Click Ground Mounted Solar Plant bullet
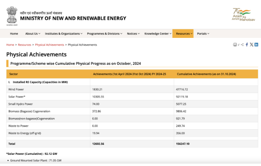This screenshot has height=166, width=261. click(x=36, y=160)
